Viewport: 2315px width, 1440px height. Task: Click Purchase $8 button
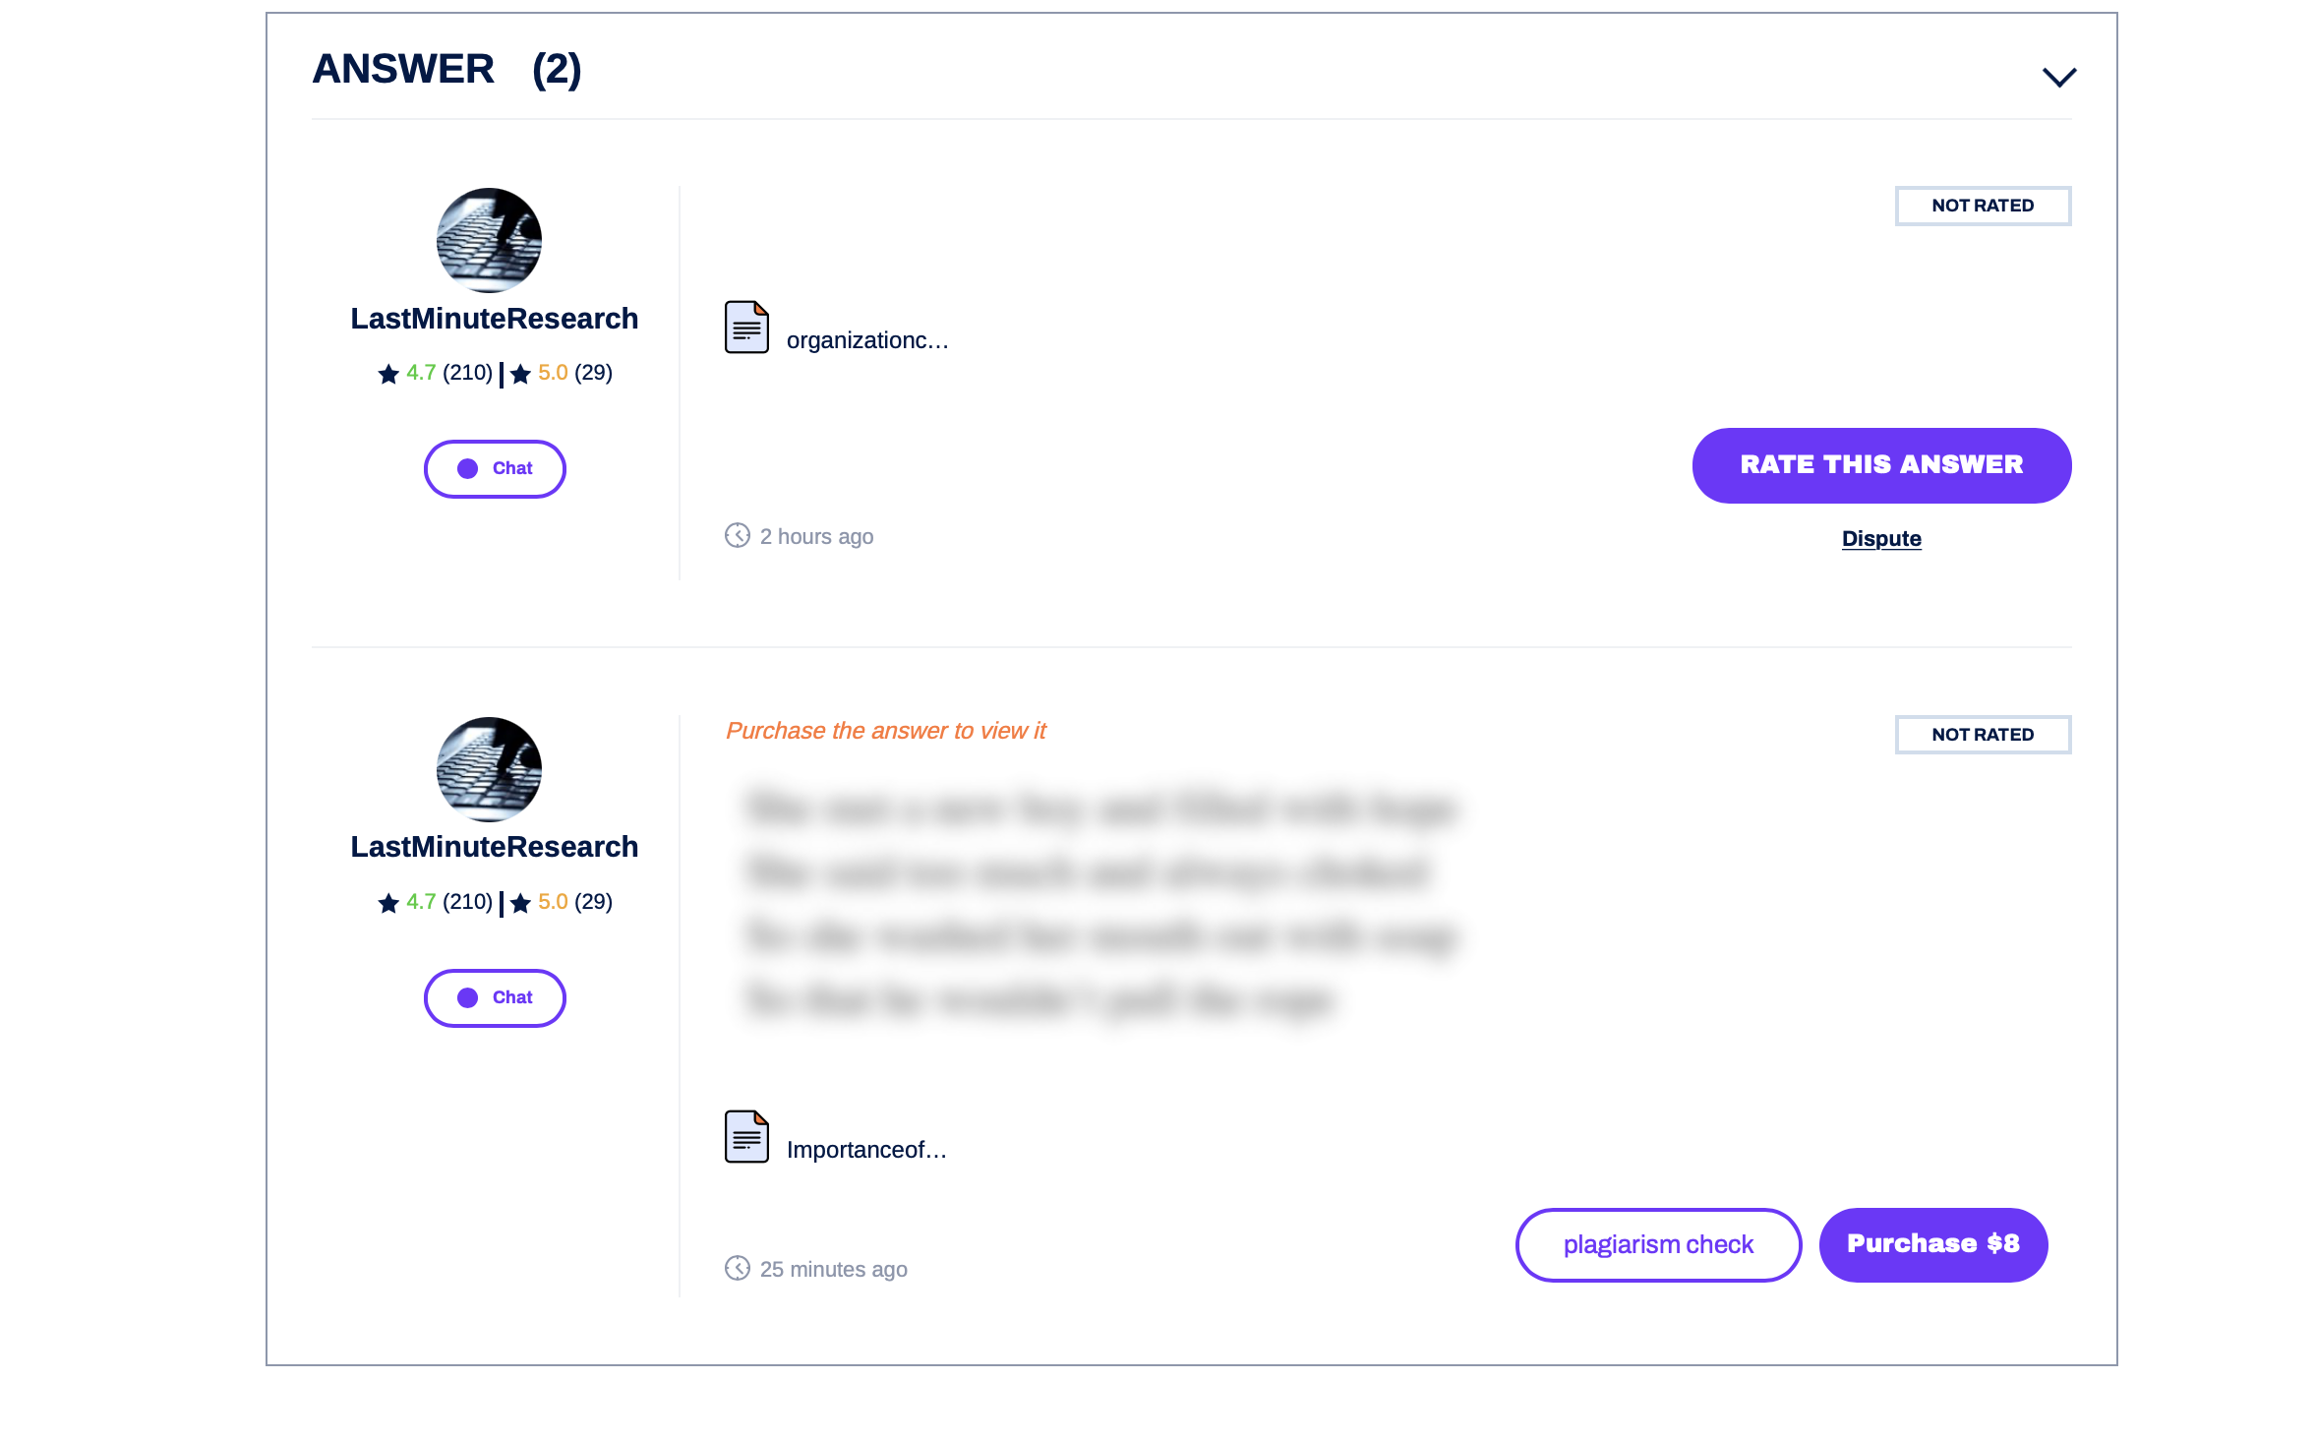coord(1932,1244)
